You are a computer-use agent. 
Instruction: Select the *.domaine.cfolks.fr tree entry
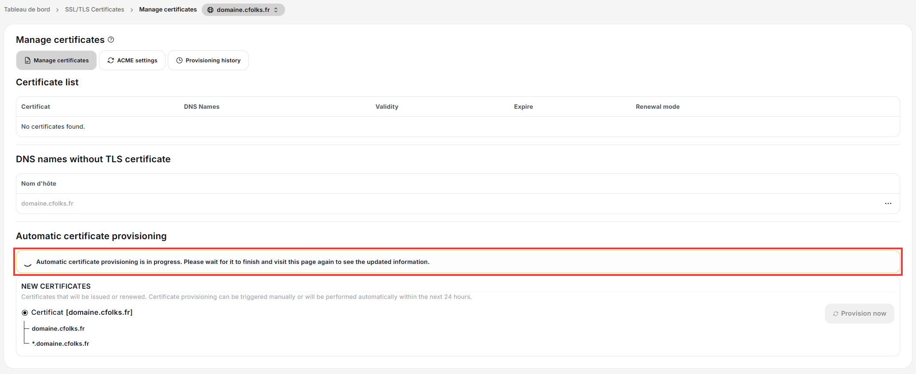61,343
